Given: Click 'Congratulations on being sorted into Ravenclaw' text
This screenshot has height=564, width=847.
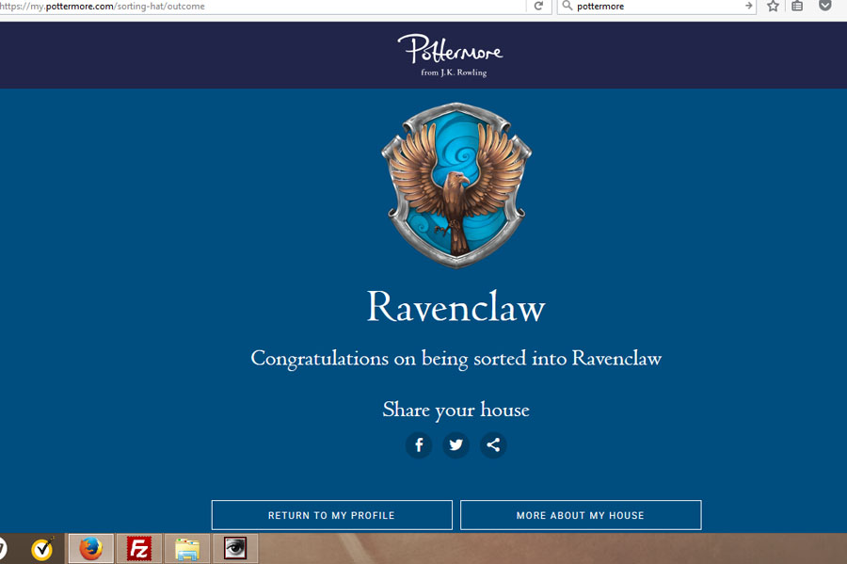Looking at the screenshot, I should (x=455, y=360).
